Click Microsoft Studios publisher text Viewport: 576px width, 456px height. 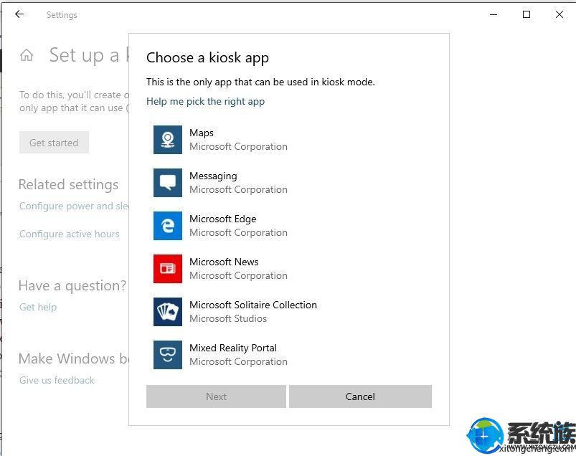tap(228, 318)
